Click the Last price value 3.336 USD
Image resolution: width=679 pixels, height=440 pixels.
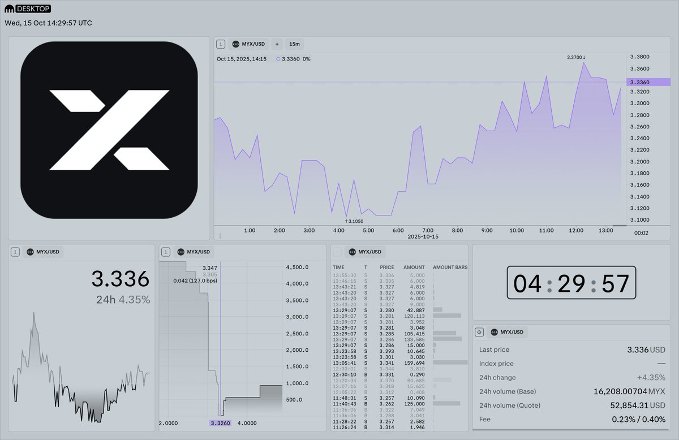(x=646, y=350)
